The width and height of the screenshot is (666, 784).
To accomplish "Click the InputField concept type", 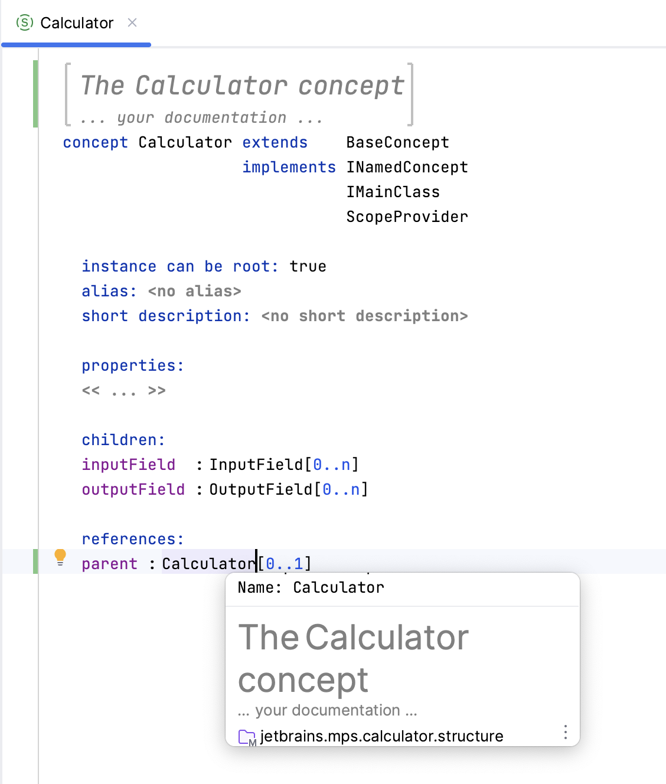I will (x=256, y=465).
